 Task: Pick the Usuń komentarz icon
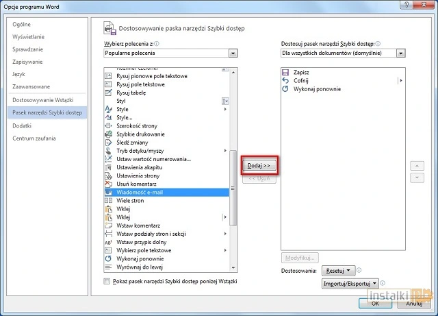coord(108,184)
